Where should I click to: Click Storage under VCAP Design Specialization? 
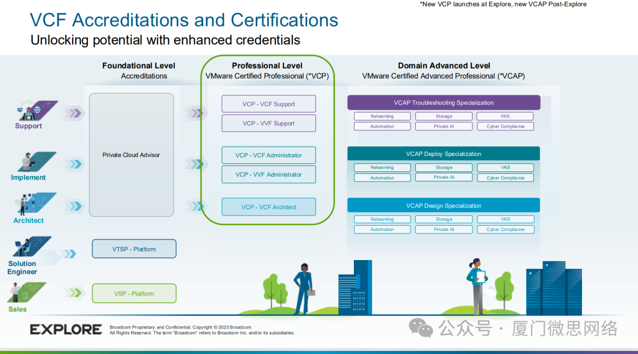click(x=444, y=219)
